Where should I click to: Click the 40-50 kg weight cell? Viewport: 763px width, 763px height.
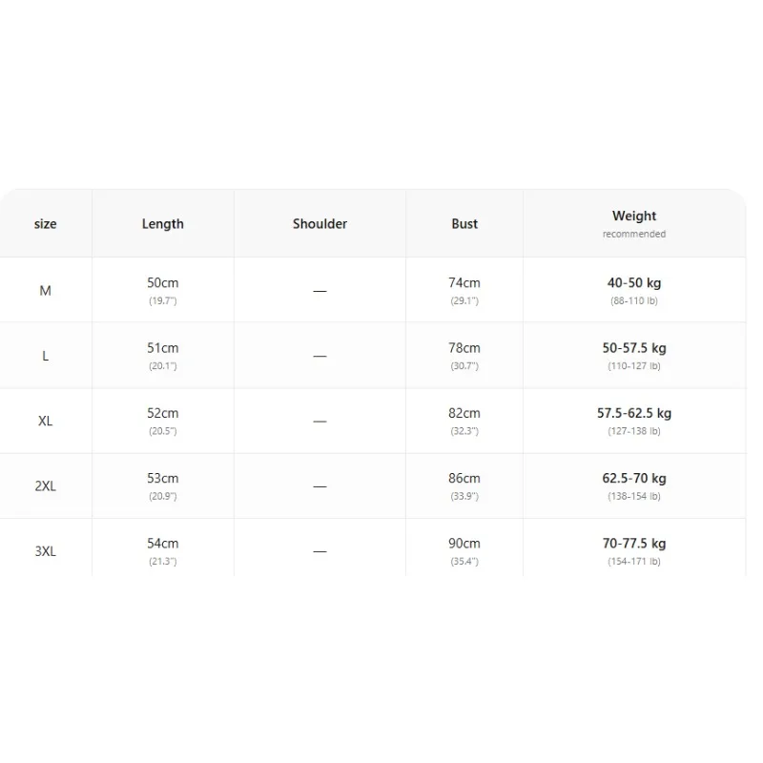[x=634, y=291]
